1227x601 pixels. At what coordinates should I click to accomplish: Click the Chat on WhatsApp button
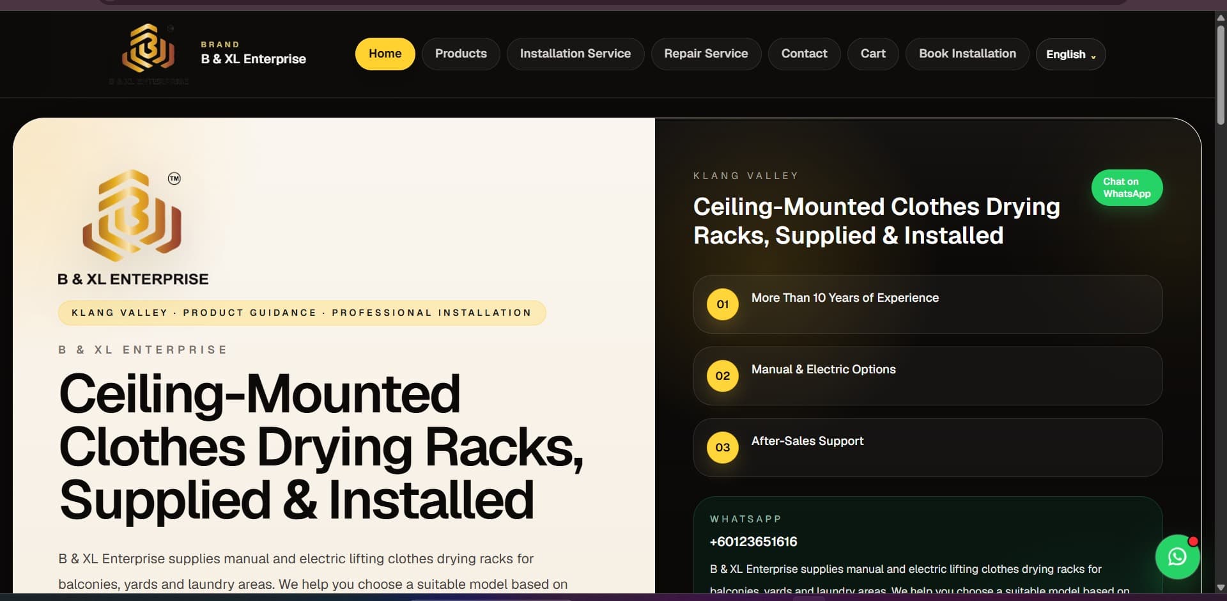click(1127, 187)
